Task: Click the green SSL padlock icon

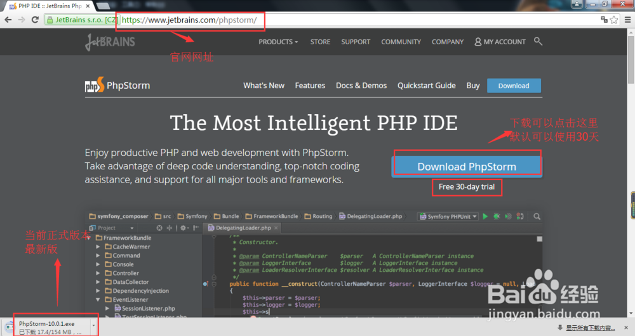Action: [x=50, y=20]
